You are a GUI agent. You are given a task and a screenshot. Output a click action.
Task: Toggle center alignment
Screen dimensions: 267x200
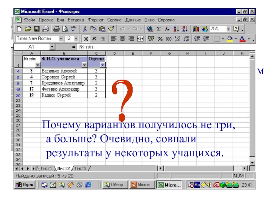pyautogui.click(x=122, y=39)
